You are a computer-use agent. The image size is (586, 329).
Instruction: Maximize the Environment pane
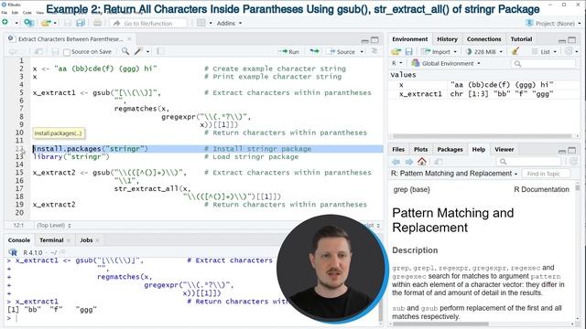click(571, 39)
